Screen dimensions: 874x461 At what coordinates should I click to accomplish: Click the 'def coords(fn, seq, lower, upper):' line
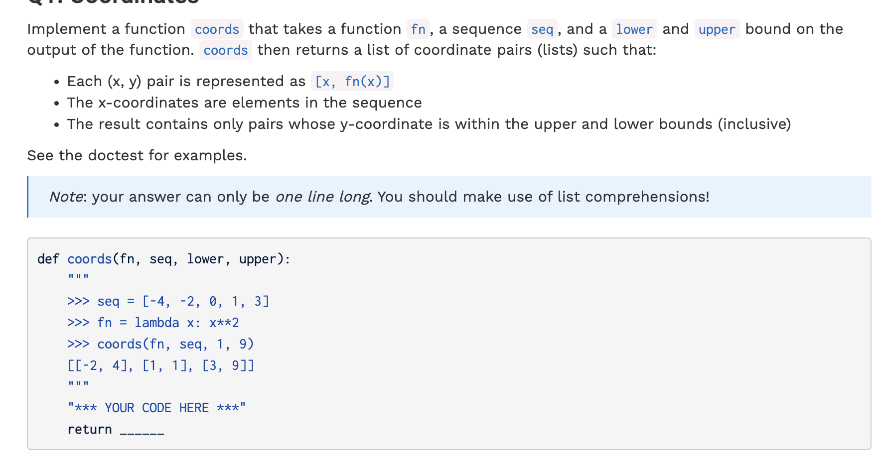[x=164, y=259]
